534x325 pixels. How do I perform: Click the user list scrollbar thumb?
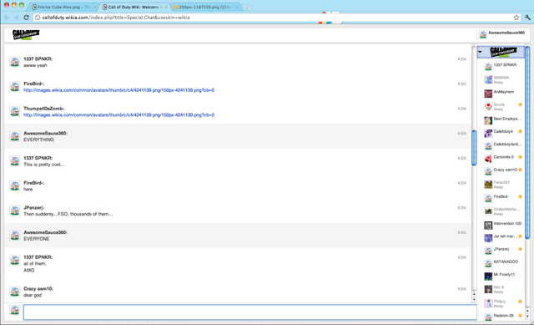click(x=527, y=143)
